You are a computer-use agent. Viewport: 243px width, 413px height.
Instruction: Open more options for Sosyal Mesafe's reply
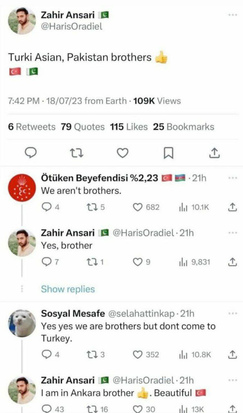(232, 313)
